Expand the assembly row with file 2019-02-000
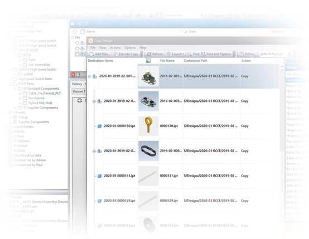The height and width of the screenshot is (239, 309). (x=94, y=151)
